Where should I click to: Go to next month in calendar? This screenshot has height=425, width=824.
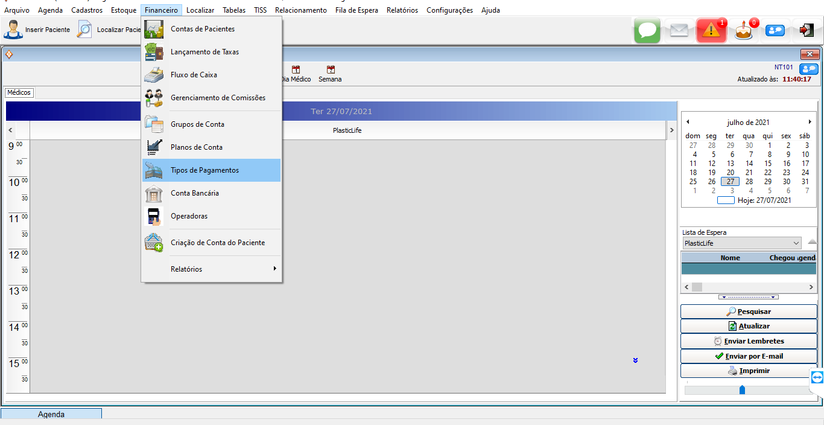click(810, 122)
